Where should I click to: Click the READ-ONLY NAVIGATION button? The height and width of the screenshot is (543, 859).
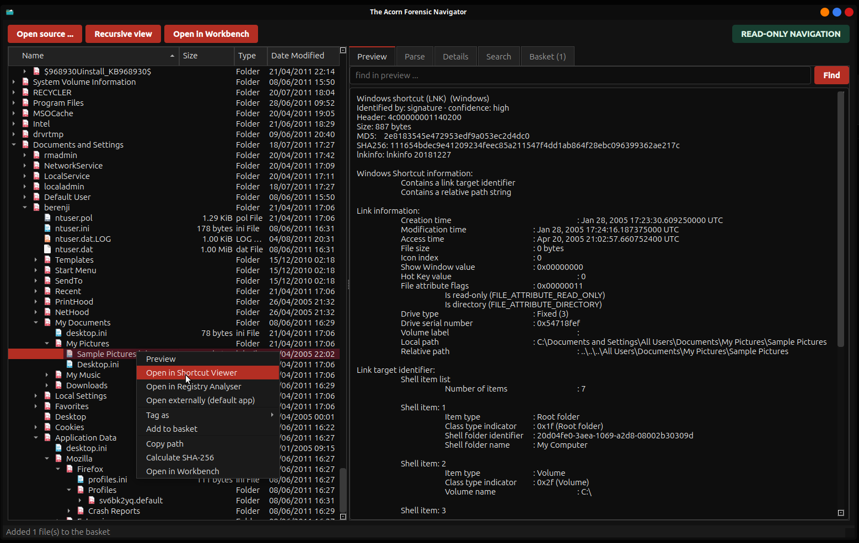click(x=791, y=34)
